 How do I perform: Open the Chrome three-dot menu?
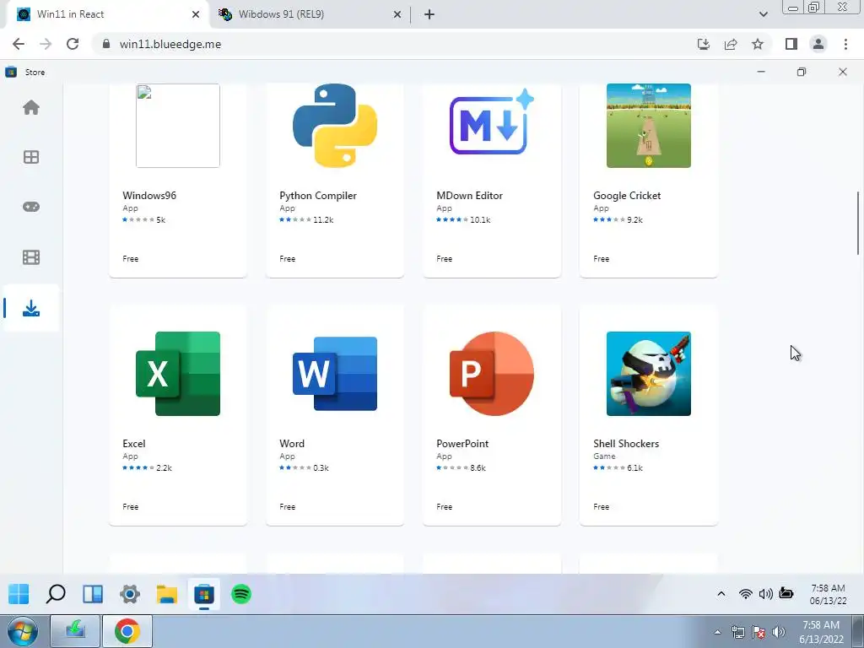(845, 44)
